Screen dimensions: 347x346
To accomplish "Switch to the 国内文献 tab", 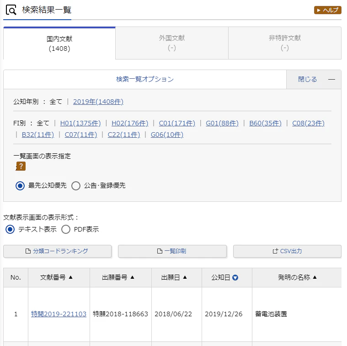I will pos(59,43).
